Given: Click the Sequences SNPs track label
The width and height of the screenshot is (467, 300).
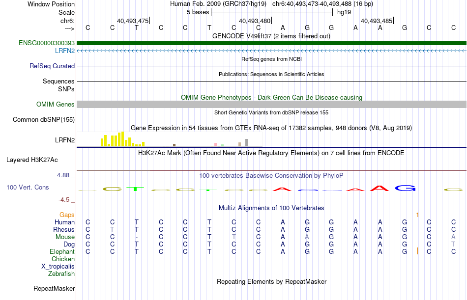Looking at the screenshot, I should click(58, 85).
